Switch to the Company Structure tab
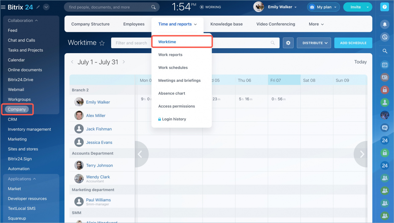This screenshot has height=223, width=394. coord(90,24)
